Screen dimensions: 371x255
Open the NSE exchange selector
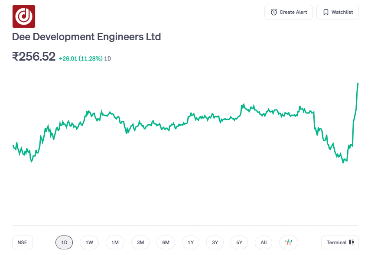click(22, 242)
